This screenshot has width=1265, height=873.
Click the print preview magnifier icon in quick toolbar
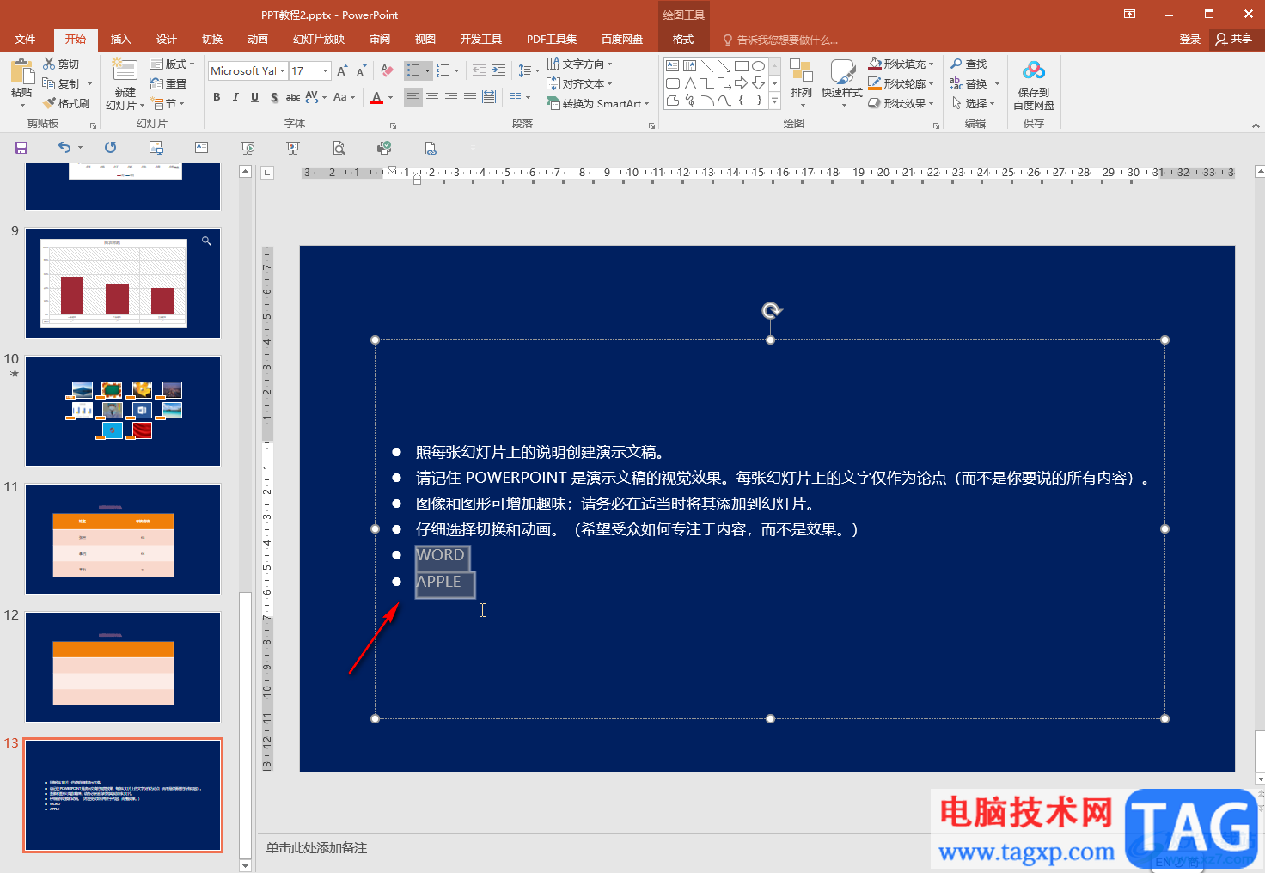point(339,148)
